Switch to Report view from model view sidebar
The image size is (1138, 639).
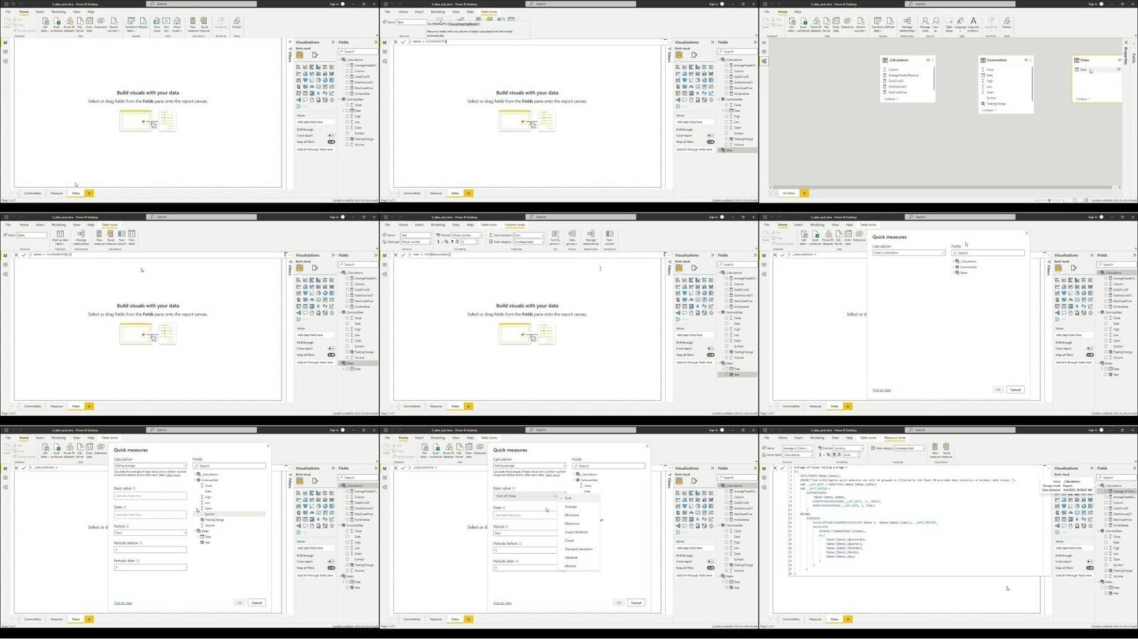[764, 43]
